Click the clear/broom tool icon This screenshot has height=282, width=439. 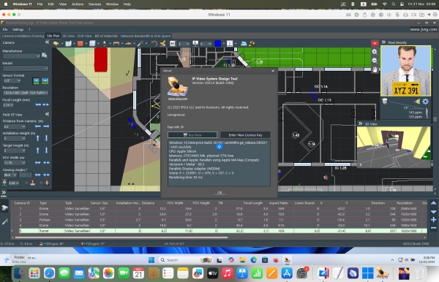[x=162, y=44]
